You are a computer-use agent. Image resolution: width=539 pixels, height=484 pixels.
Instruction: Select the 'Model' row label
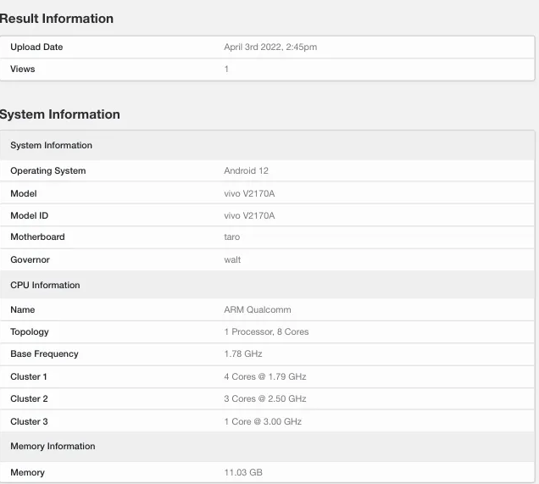coord(24,193)
